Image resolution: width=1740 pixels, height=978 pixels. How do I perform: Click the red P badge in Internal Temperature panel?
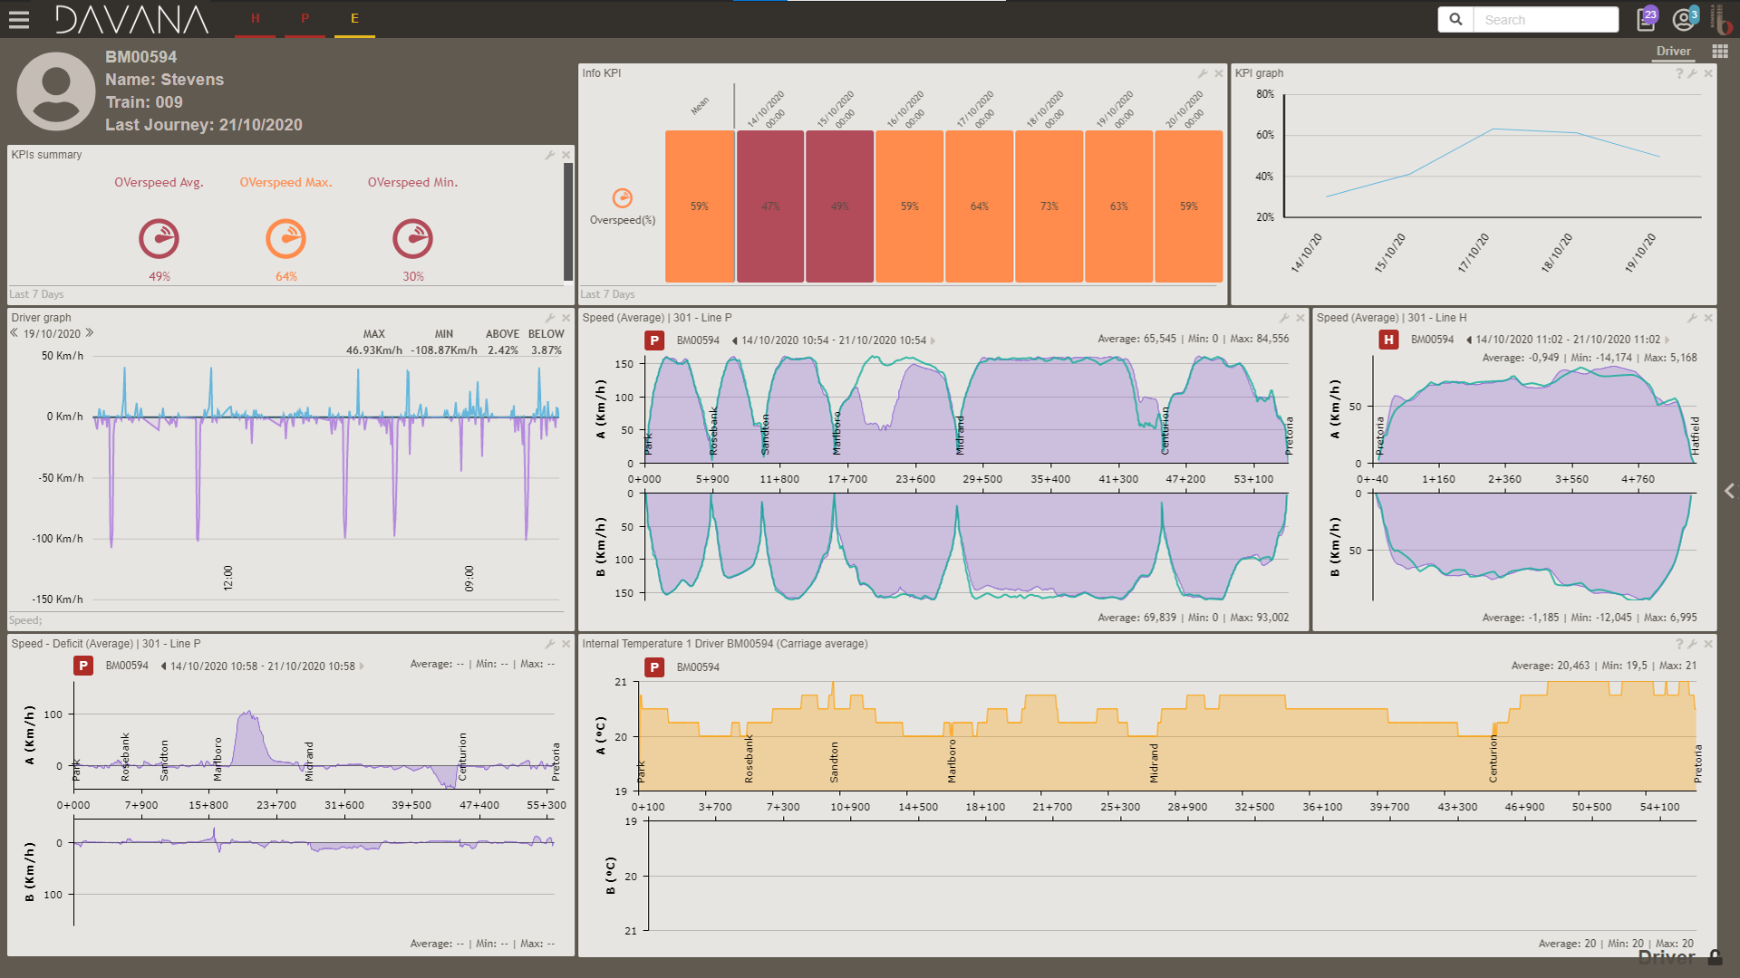[654, 667]
